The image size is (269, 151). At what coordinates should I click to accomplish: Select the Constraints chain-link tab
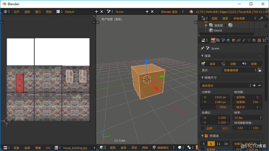[x=239, y=40]
